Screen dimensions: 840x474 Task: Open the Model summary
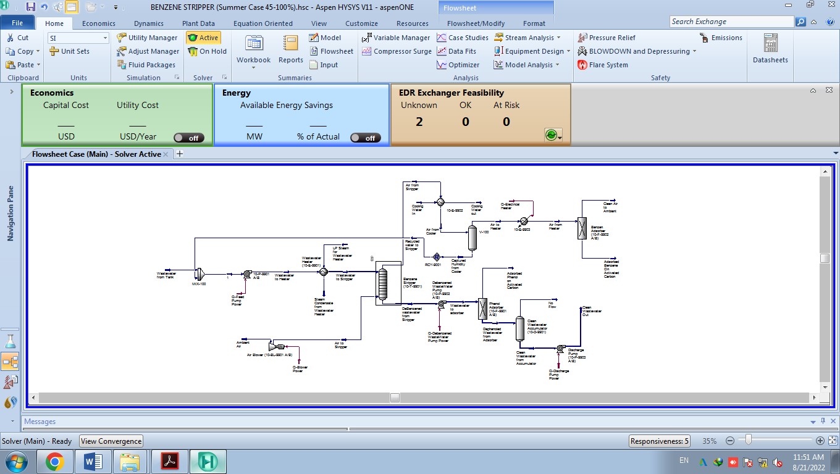tap(325, 38)
